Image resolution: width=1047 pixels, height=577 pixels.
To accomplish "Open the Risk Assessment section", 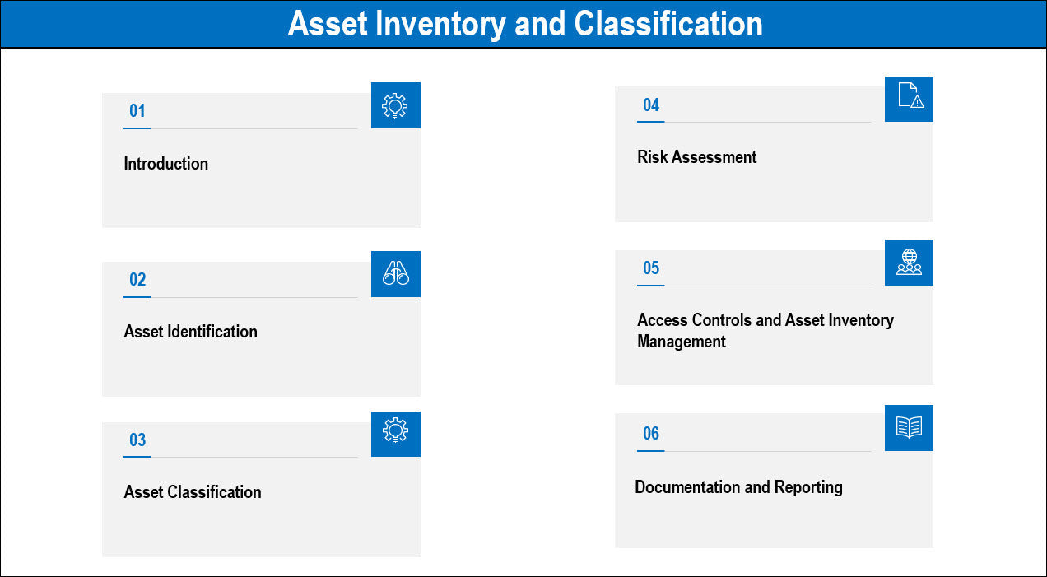I will 696,157.
